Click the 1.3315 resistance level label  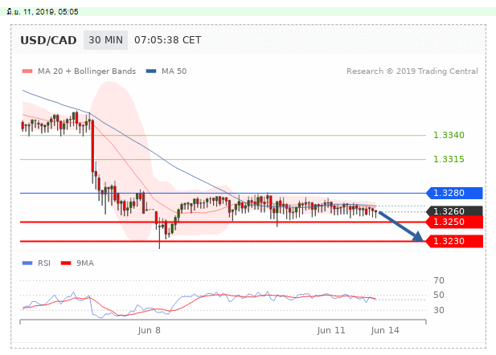click(449, 159)
